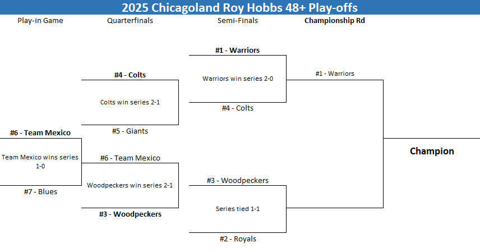Click bold '#6 - Team Mexico' play-in entry
Image resolution: width=480 pixels, height=252 pixels.
tap(40, 133)
